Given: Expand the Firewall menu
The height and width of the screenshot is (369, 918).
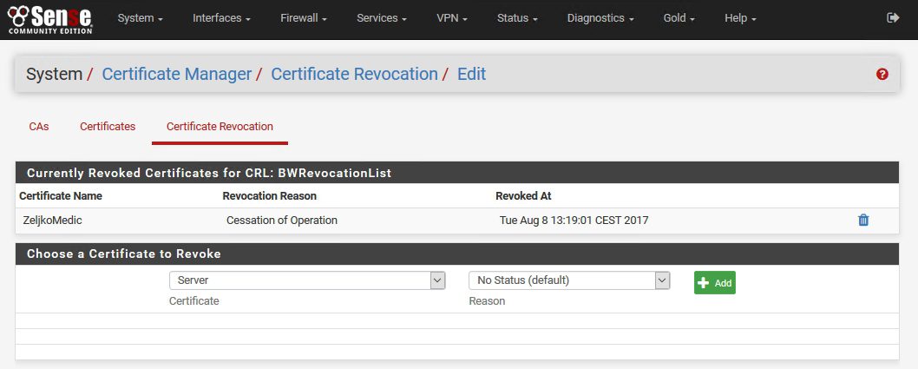Looking at the screenshot, I should (303, 18).
